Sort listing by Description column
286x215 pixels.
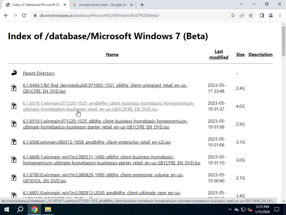coord(261,55)
